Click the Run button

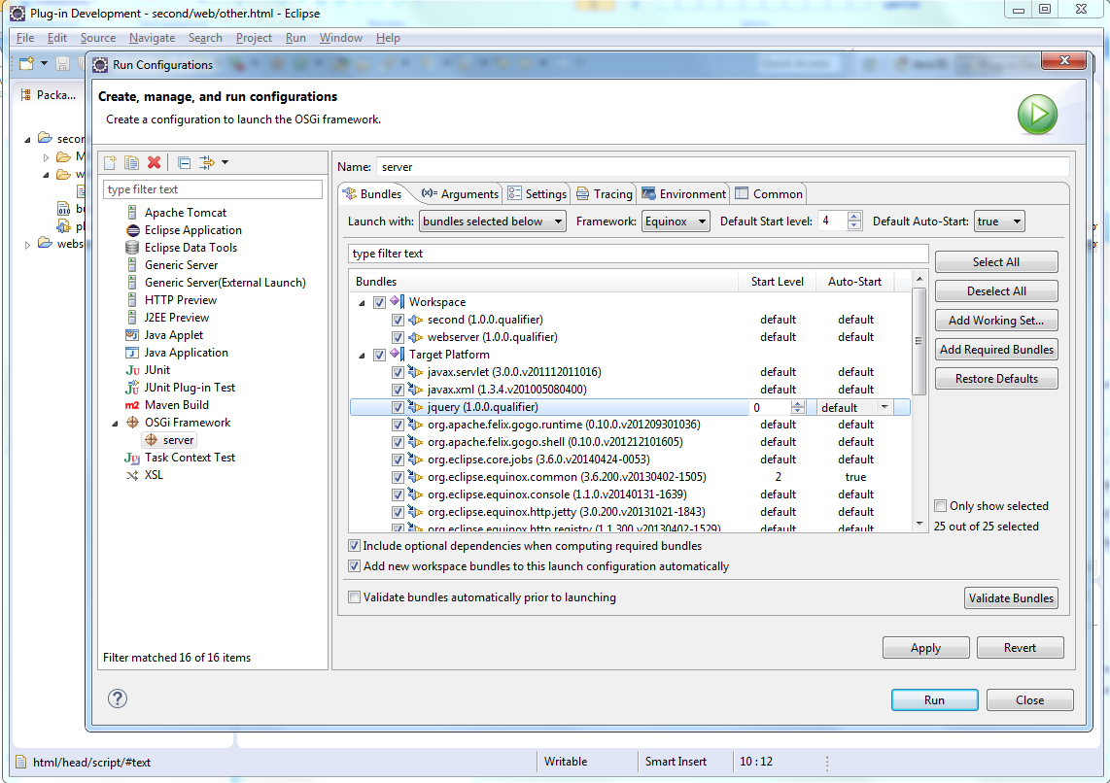coord(934,700)
